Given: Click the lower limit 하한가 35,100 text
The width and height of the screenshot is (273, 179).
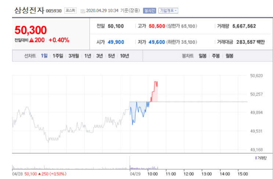Looking at the screenshot, I should click(x=182, y=42).
